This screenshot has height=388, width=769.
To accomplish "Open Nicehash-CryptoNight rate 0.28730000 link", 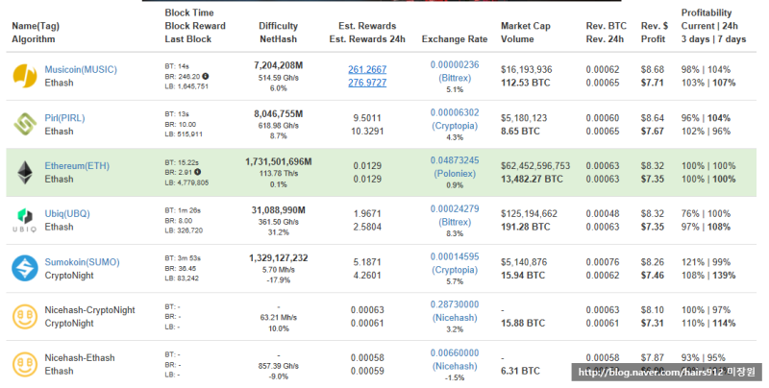I will coord(455,304).
